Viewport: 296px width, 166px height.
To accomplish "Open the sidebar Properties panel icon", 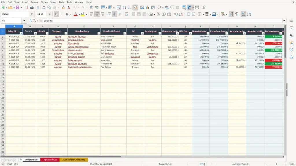I will [291, 29].
